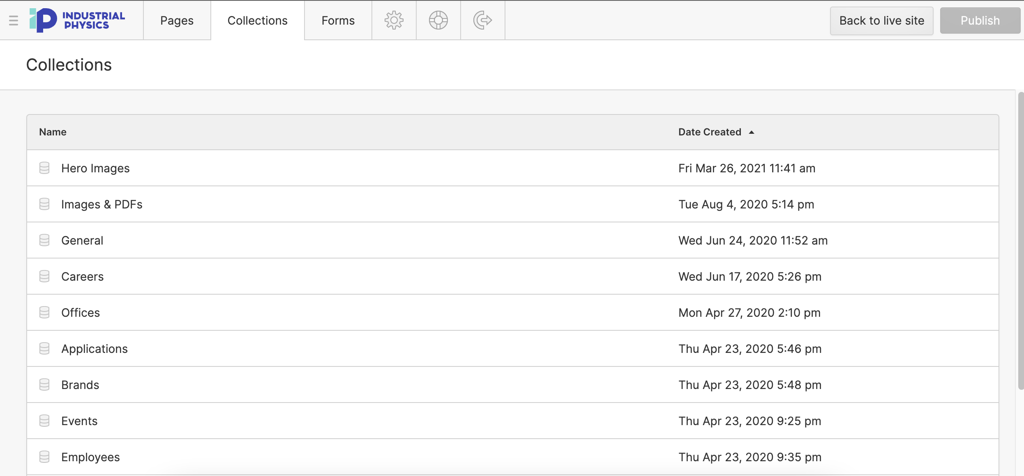Click Back to live site button

pyautogui.click(x=881, y=21)
